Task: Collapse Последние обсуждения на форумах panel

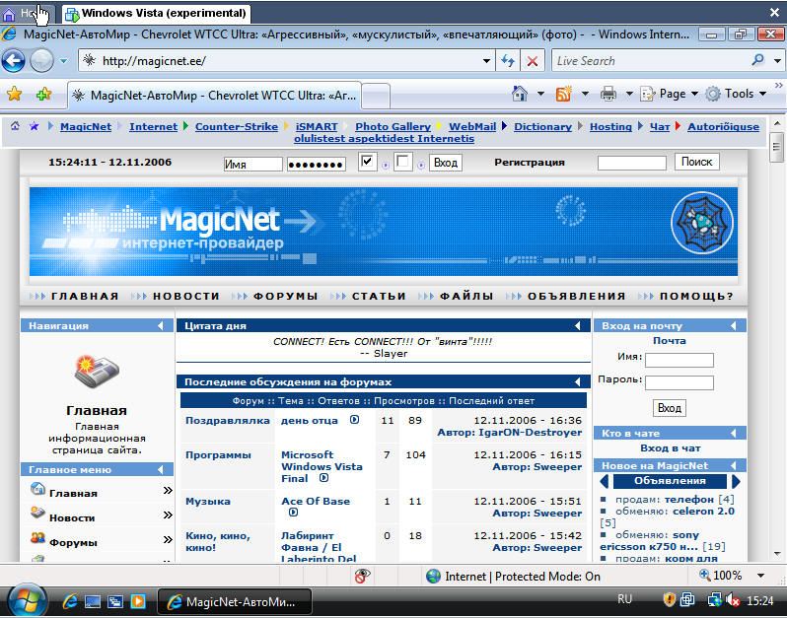Action: point(578,381)
